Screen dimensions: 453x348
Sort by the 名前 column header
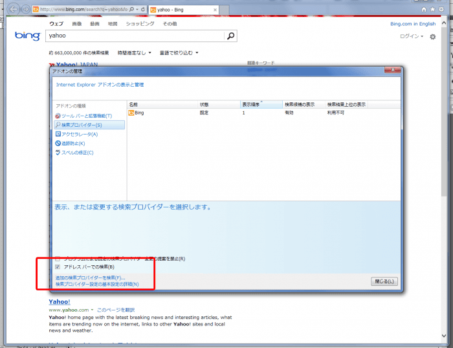162,105
